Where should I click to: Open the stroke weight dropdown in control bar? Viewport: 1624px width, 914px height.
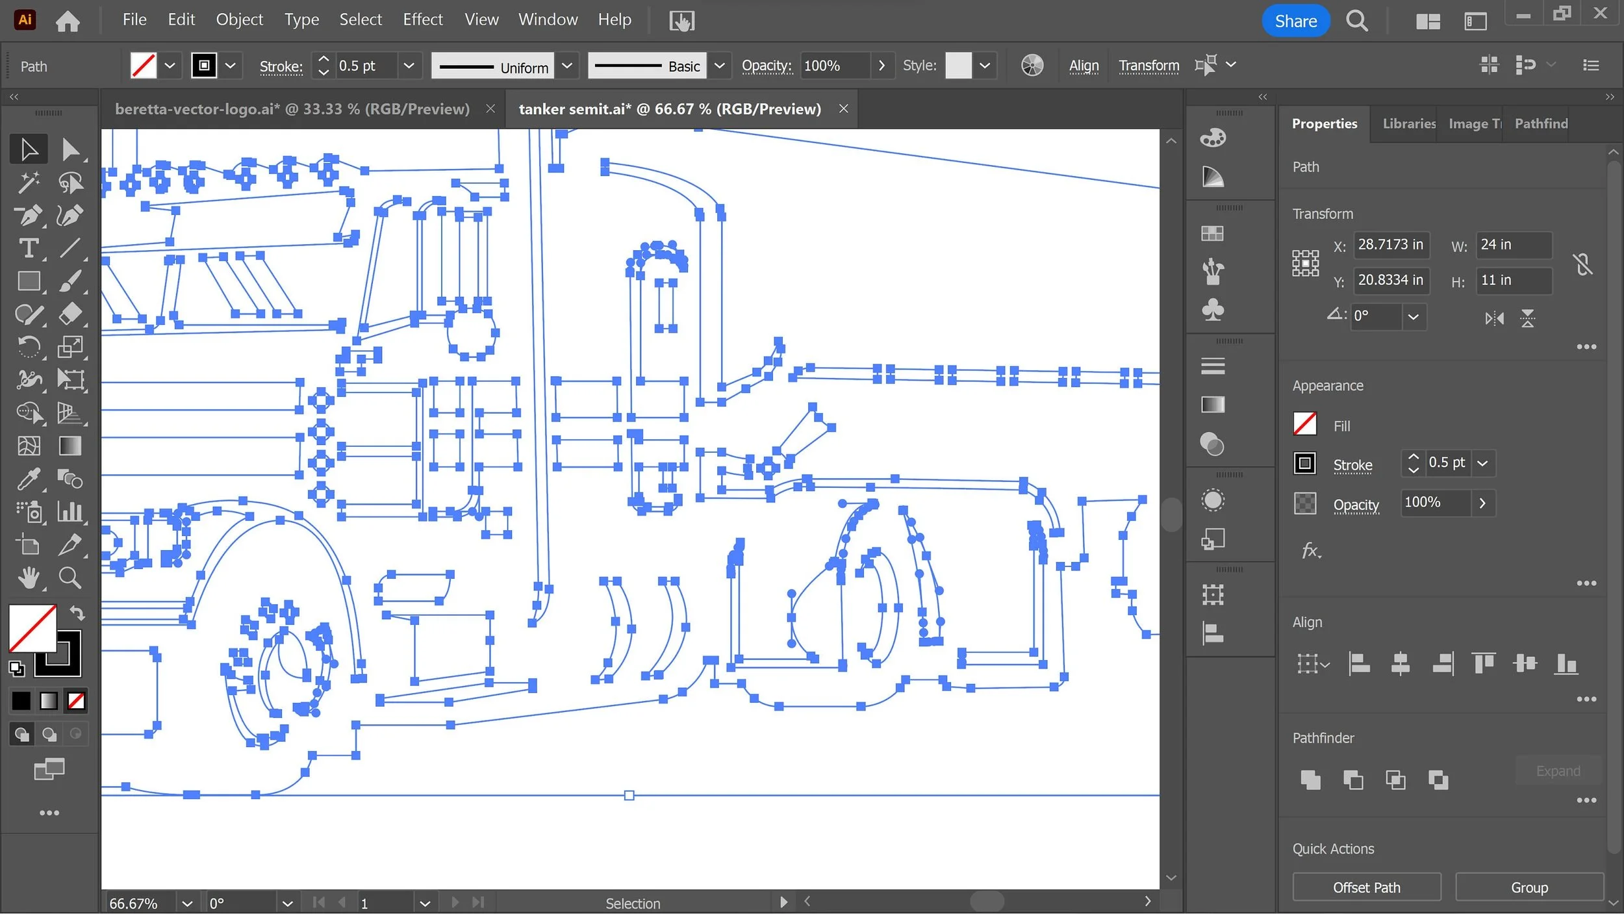click(x=409, y=66)
